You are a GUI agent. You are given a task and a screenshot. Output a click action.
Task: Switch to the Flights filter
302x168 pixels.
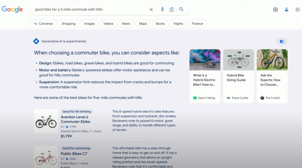[x=178, y=24]
